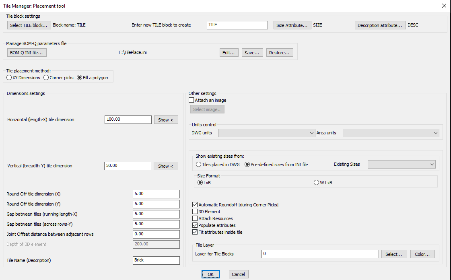Edit the BOM-Q parameters file
451x280 pixels.
(229, 52)
